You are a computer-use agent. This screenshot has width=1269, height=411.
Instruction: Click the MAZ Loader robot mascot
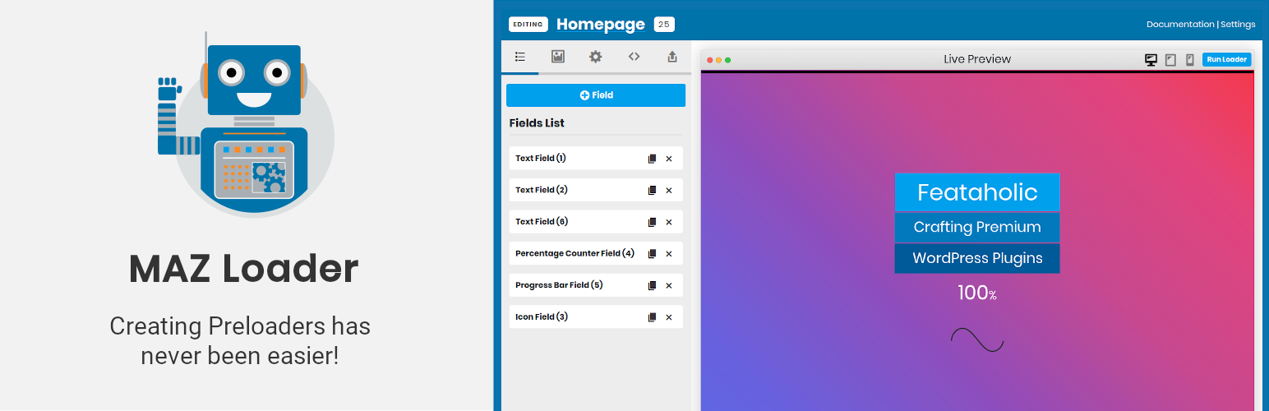click(246, 124)
